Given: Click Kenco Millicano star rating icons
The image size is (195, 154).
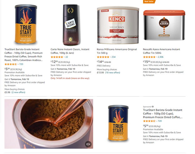Looking at the screenshot, I should pyautogui.click(x=103, y=57).
